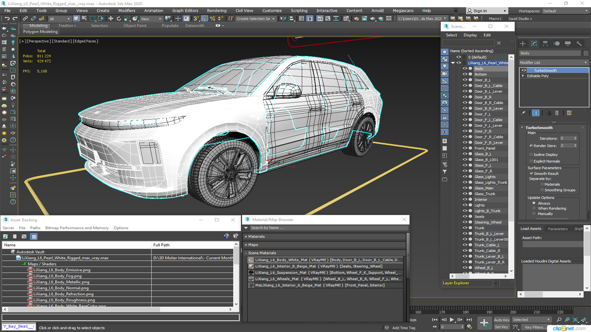Open Bitmap Performance and Memory menu in Asset Tracking
Viewport: 591px width, 332px height.
click(x=77, y=228)
